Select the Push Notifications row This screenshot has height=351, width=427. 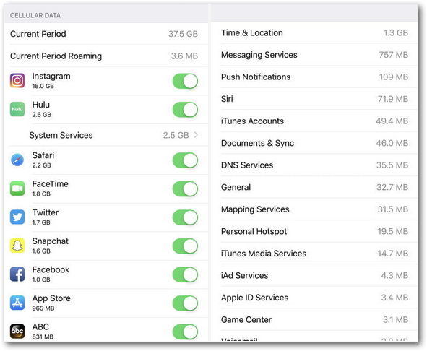click(x=314, y=77)
